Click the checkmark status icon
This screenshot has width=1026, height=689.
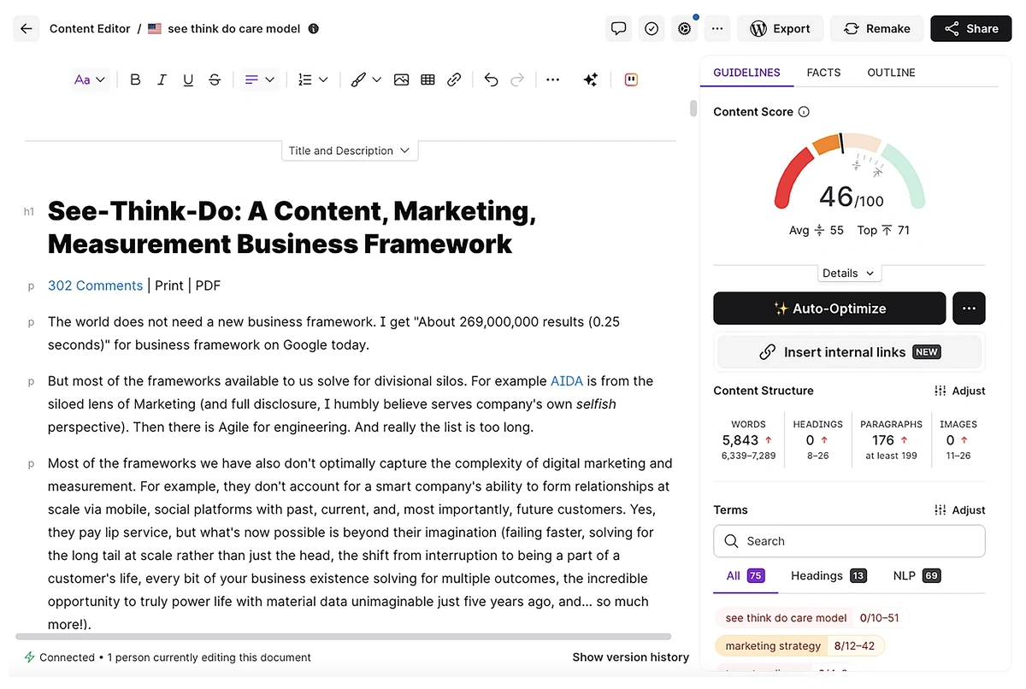pos(652,28)
